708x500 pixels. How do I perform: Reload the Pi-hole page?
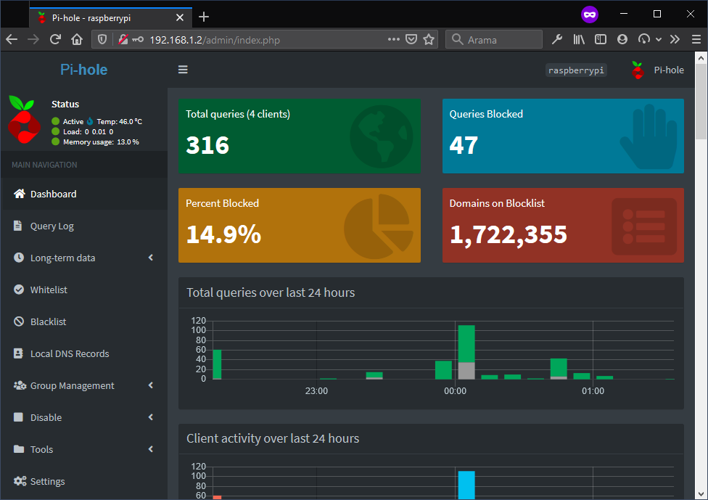point(55,40)
